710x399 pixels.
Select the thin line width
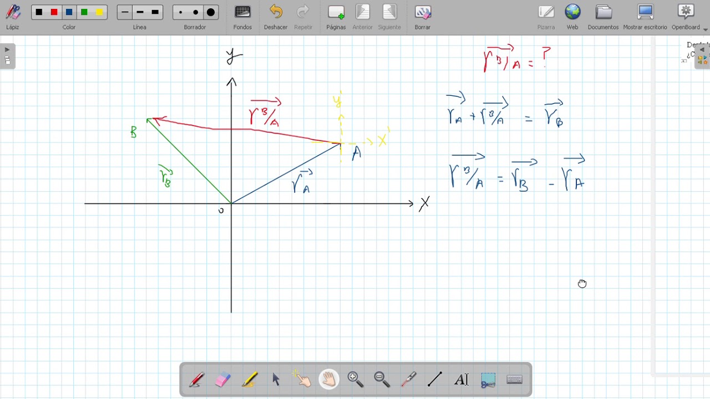click(x=125, y=12)
